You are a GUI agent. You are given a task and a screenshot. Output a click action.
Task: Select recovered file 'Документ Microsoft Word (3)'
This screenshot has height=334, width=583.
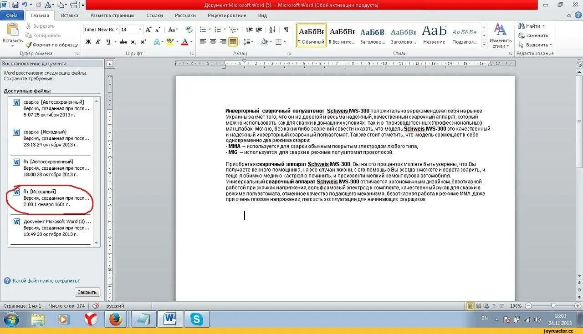pyautogui.click(x=51, y=228)
